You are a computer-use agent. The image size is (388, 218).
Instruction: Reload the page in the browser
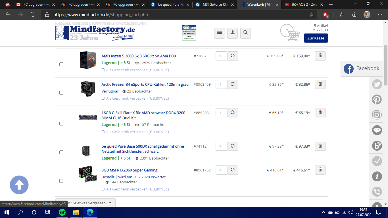click(33, 14)
